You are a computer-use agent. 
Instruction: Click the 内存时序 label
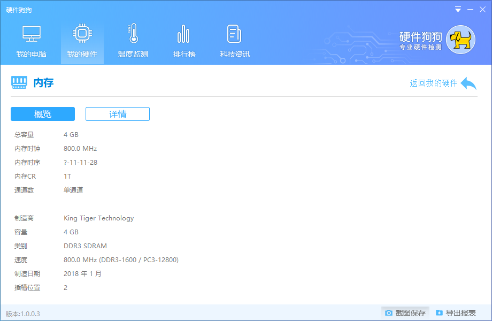[27, 163]
